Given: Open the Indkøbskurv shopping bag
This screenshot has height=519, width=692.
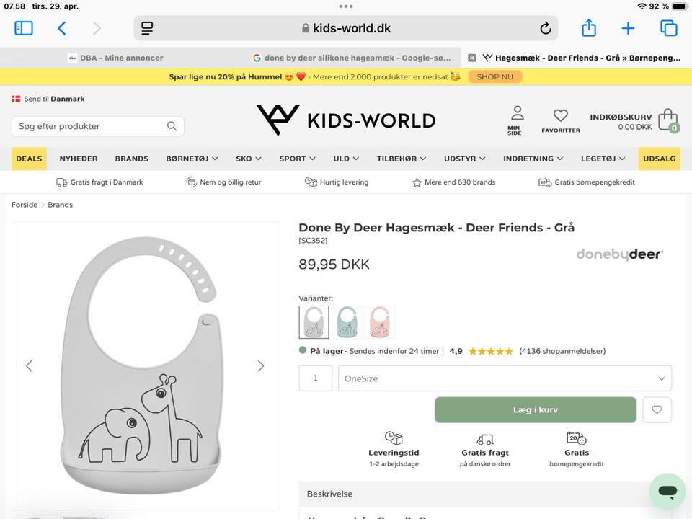Looking at the screenshot, I should (x=667, y=120).
